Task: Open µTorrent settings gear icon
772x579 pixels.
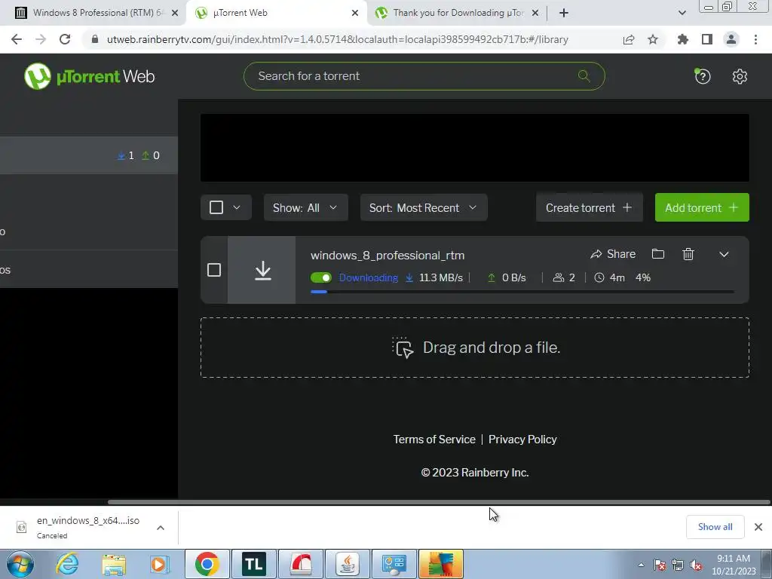Action: [x=740, y=76]
